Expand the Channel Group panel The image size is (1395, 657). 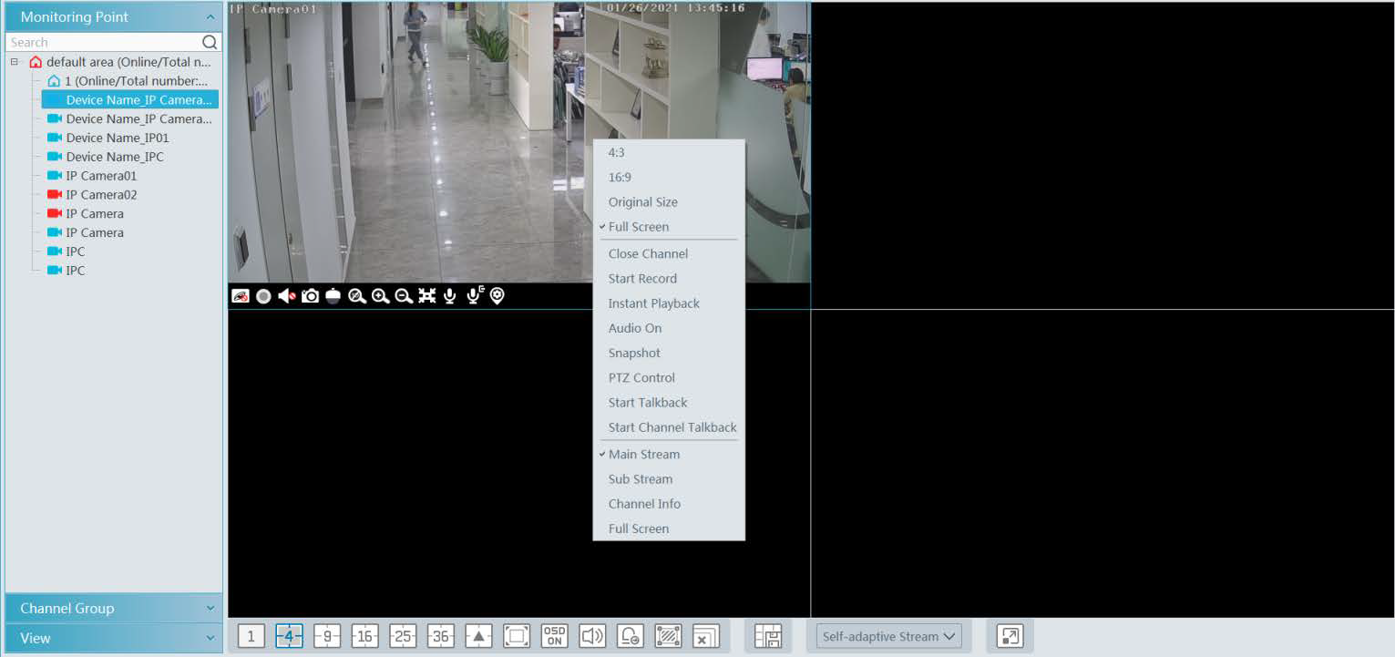click(114, 609)
